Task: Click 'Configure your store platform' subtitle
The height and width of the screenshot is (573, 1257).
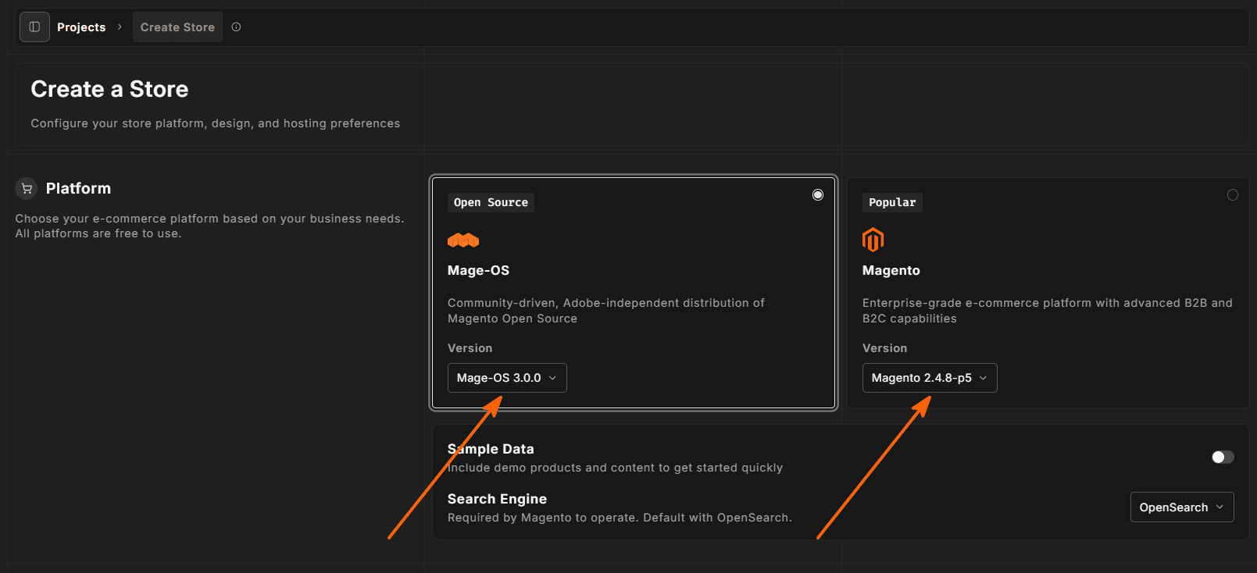Action: [215, 123]
